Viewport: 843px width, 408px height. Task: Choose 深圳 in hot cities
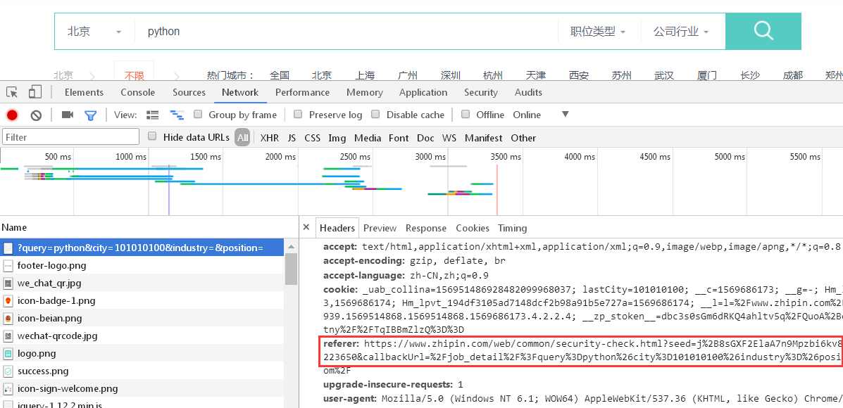(x=451, y=76)
